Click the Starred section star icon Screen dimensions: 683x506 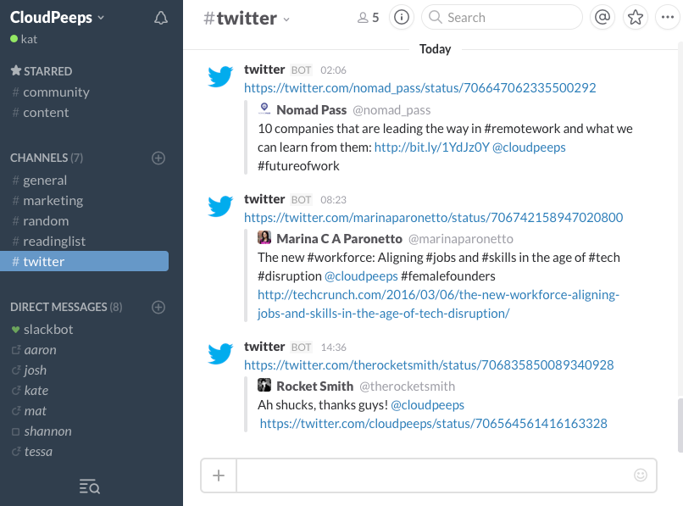click(16, 70)
